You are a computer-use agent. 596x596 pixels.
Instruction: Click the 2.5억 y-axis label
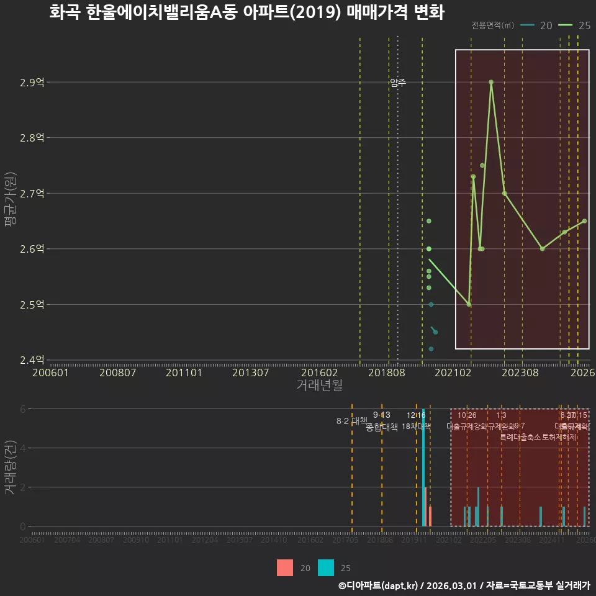point(32,305)
